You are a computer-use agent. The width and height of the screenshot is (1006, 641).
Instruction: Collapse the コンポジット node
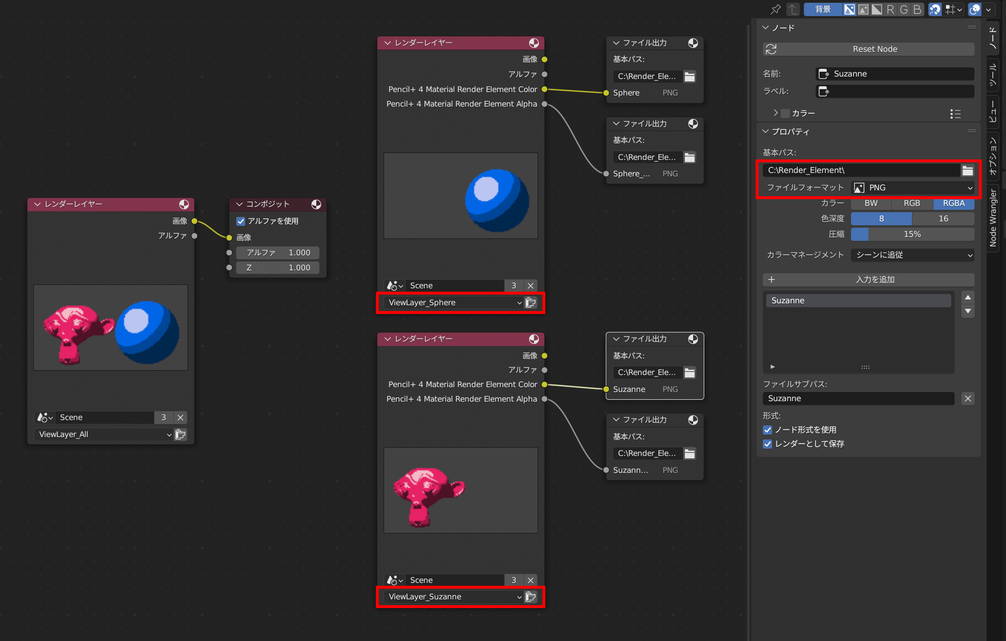tap(239, 204)
